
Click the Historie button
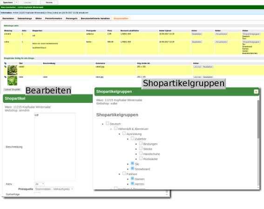coord(49,2)
